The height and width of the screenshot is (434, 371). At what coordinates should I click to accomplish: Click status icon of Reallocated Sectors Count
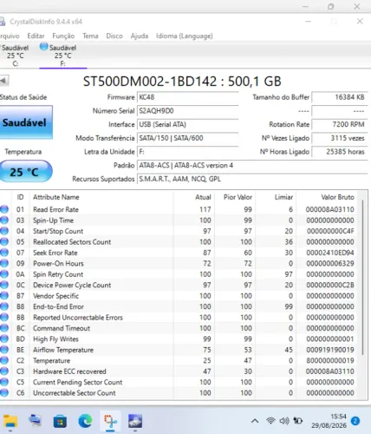4,241
